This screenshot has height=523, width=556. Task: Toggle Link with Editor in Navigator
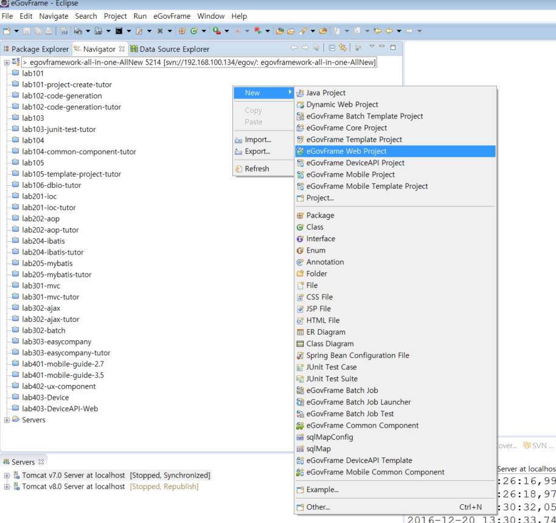coord(343,48)
